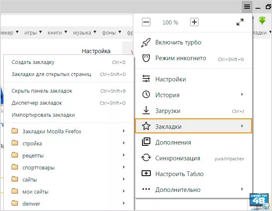The width and height of the screenshot is (272, 211).
Task: Click the sliders icon beside Настройки
Action: (146, 79)
